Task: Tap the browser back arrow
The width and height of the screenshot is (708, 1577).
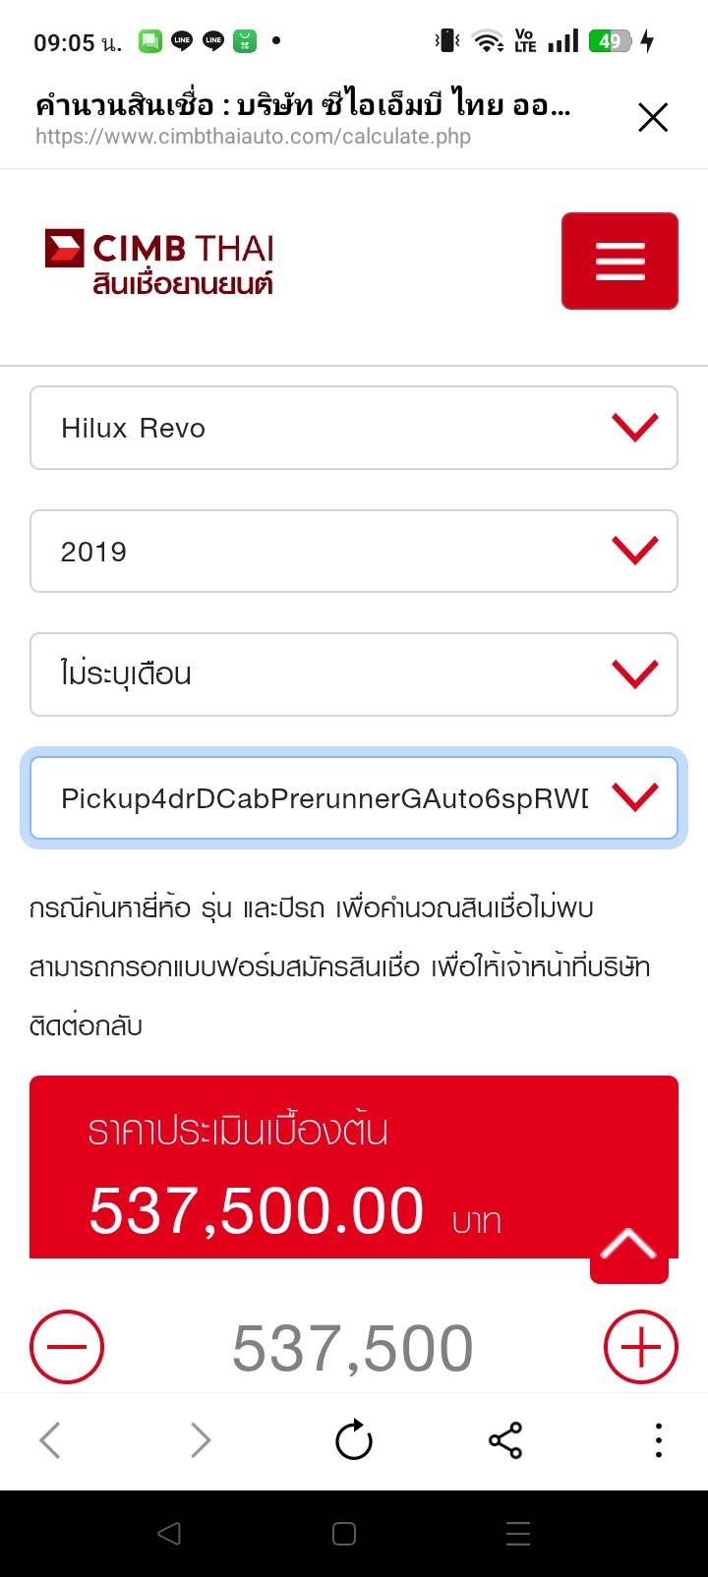Action: point(50,1441)
